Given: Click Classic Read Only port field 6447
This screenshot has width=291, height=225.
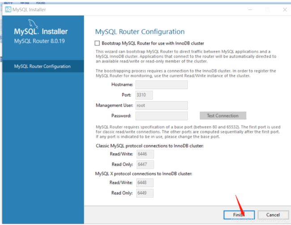Looking at the screenshot, I should pos(145,164).
